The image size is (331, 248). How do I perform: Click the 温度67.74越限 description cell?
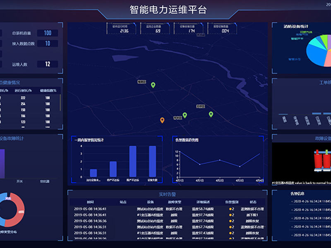pos(203,227)
